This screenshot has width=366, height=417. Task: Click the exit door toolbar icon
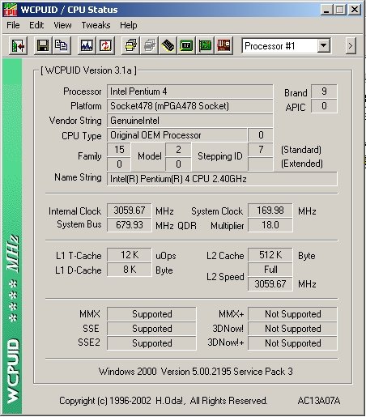[18, 45]
